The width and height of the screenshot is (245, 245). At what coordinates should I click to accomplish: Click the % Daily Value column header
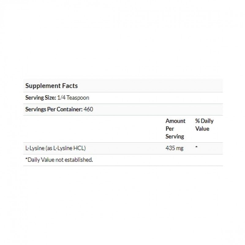point(204,125)
